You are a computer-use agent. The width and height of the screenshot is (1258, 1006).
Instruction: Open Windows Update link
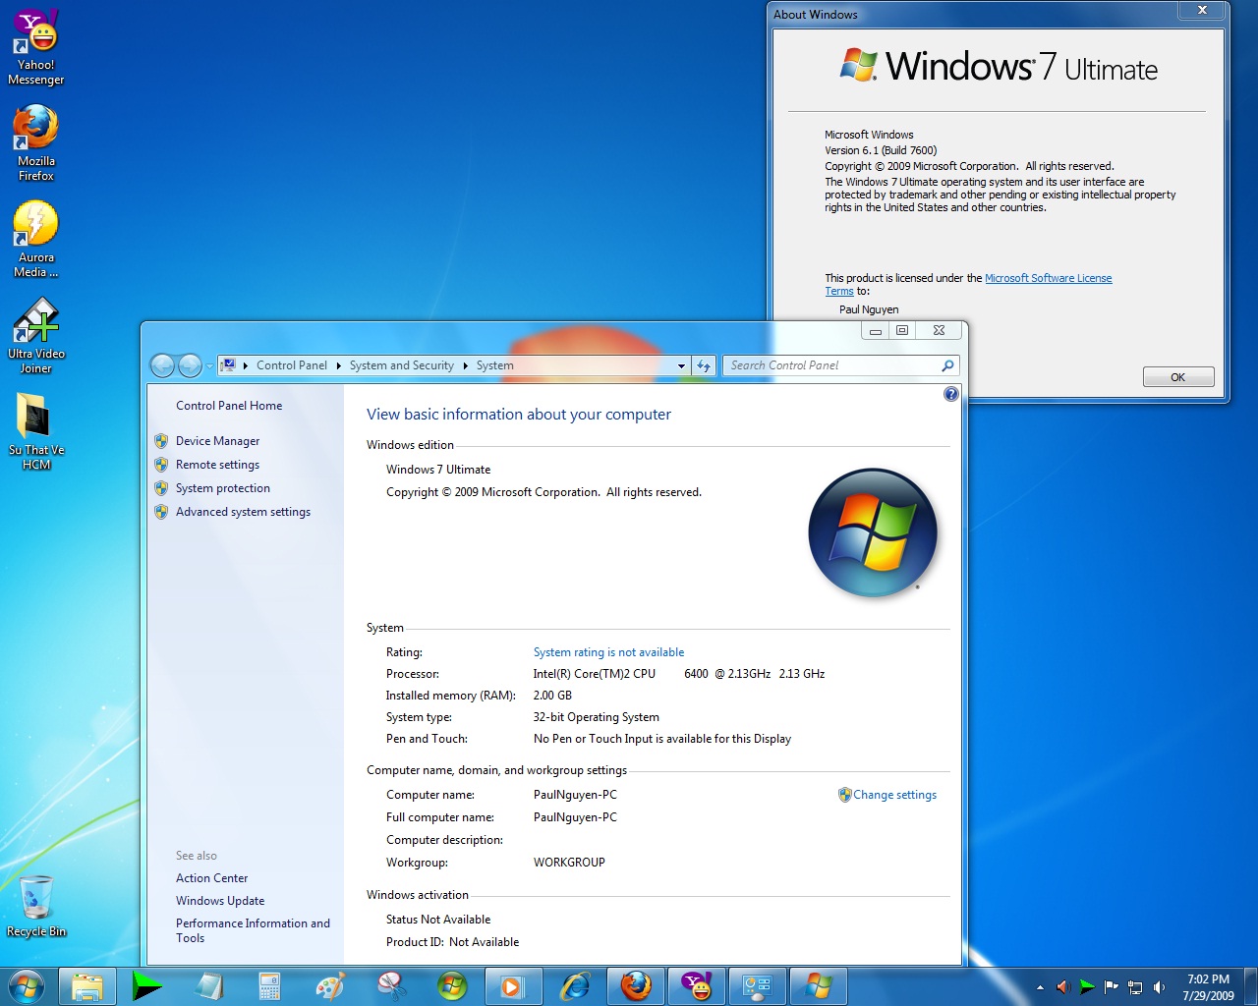(x=220, y=901)
